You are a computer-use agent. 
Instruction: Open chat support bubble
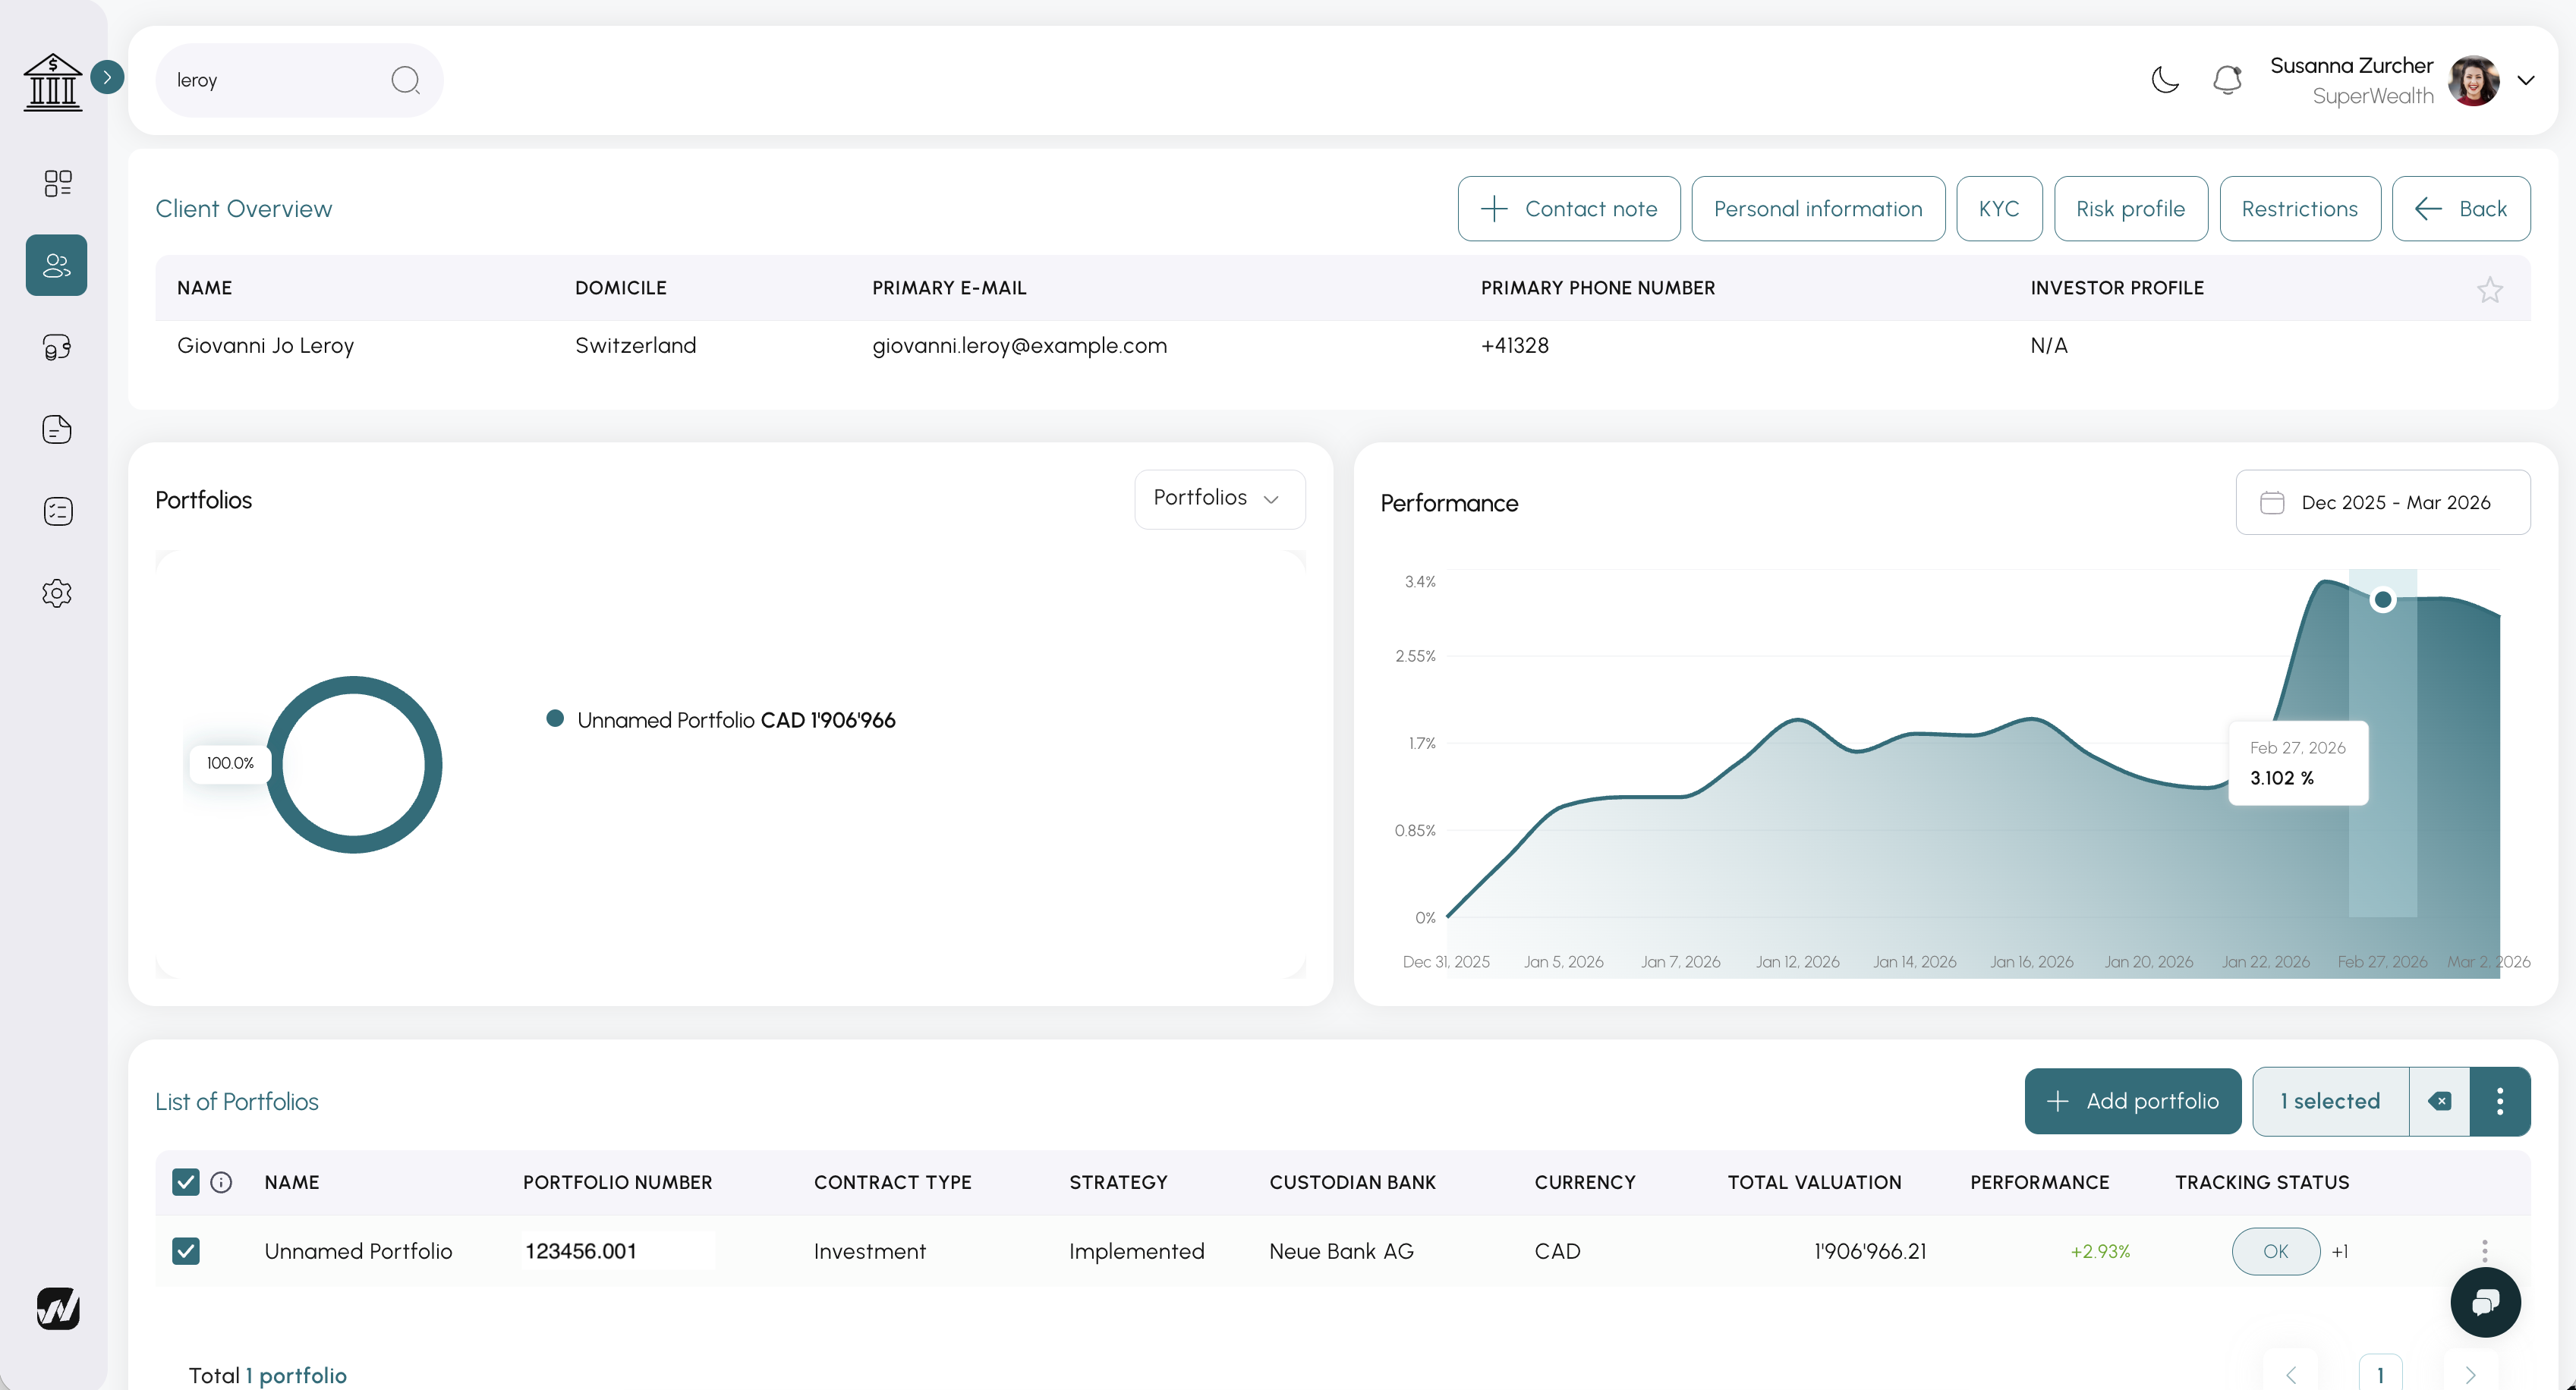click(x=2484, y=1302)
